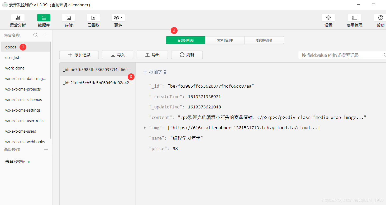Viewport: 386px width, 205px height.
Task: Select record _id 21ded5cb5ffc...
Action: coord(97,82)
